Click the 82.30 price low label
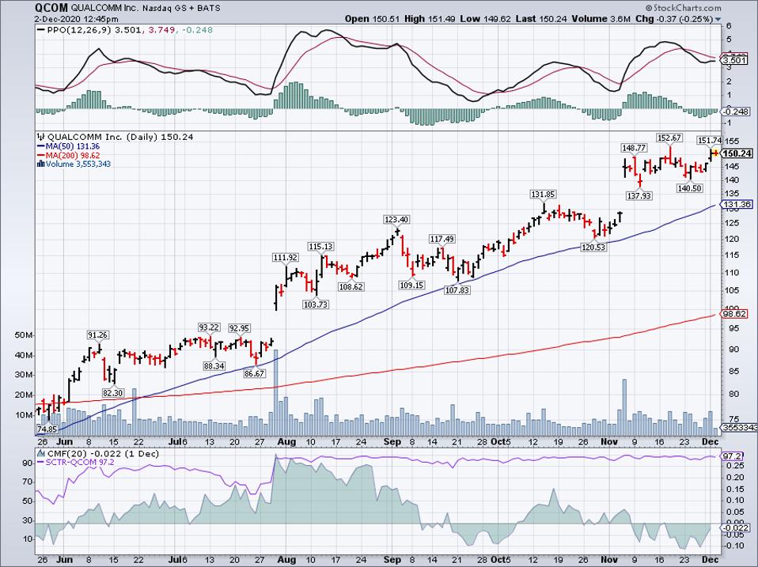 pyautogui.click(x=112, y=393)
